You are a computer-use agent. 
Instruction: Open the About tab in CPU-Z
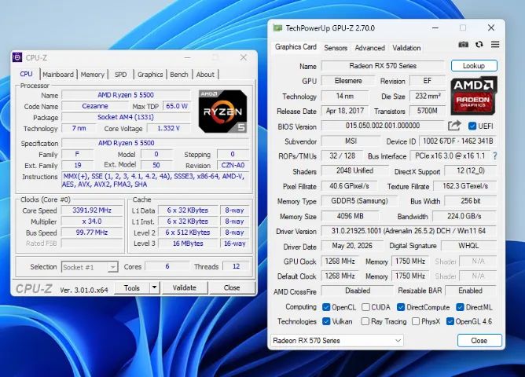205,75
